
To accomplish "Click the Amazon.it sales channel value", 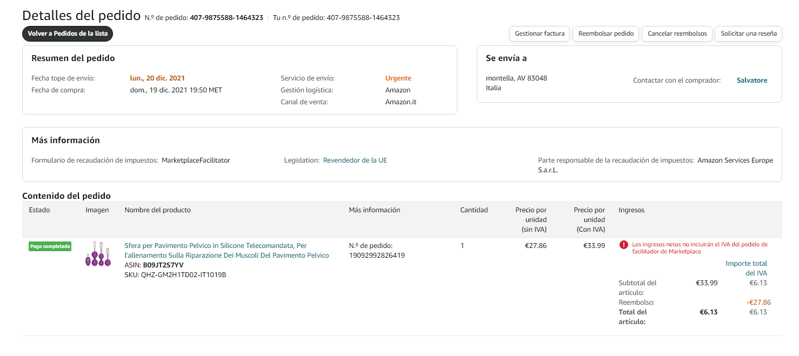I will [x=401, y=102].
